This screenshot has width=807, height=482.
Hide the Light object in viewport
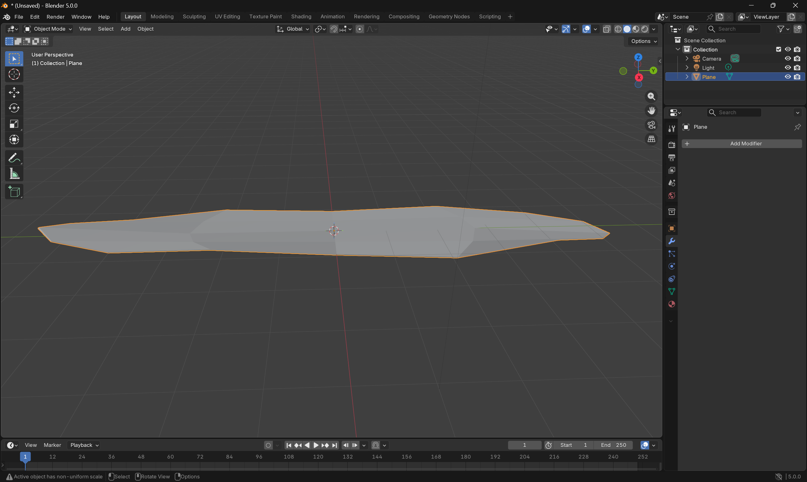(x=788, y=67)
